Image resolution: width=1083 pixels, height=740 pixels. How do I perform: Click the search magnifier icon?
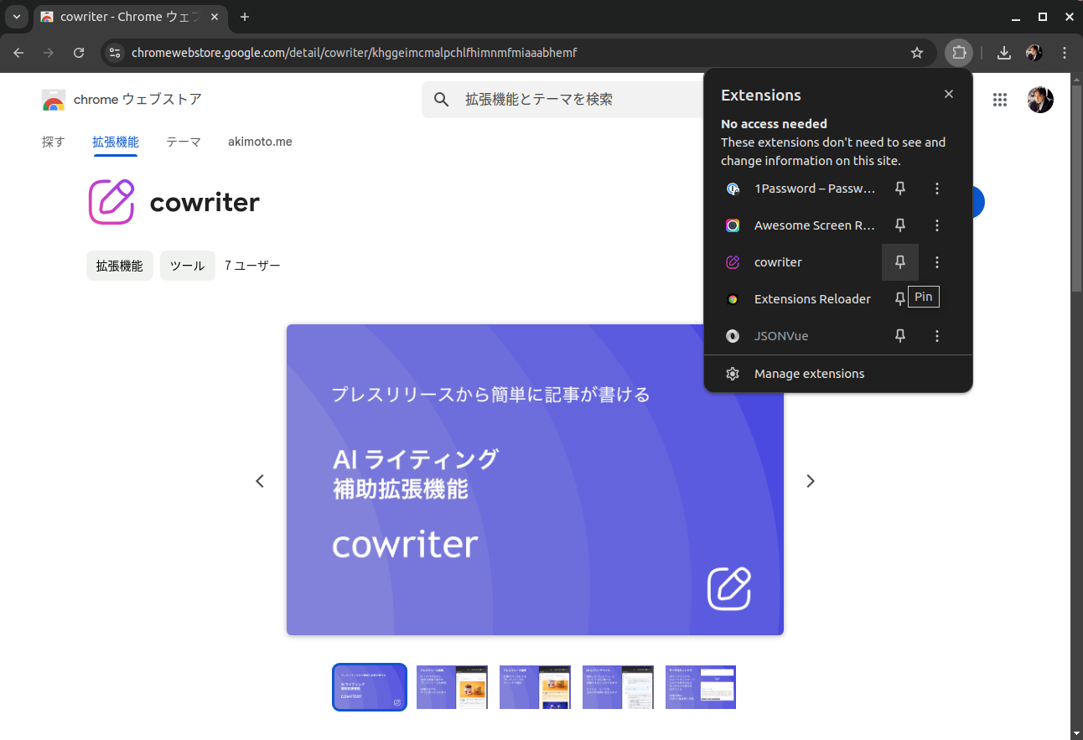(x=442, y=100)
